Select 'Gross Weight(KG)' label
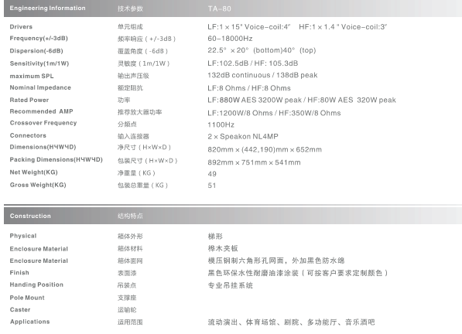 tap(38, 185)
